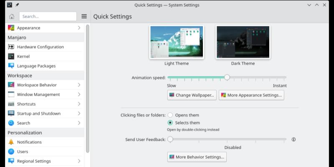This screenshot has width=334, height=167.
Task: Click the Send User Feedback info icon
Action: coord(294,139)
